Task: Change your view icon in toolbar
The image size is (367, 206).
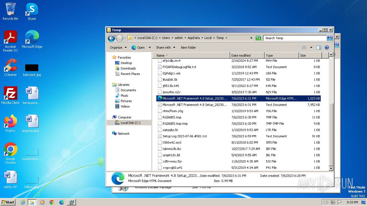Action: point(304,47)
